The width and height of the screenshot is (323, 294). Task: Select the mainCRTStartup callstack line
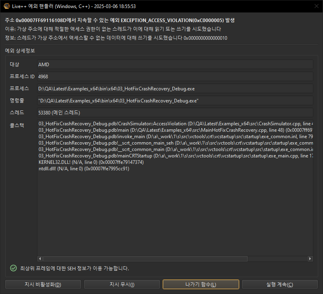176,156
